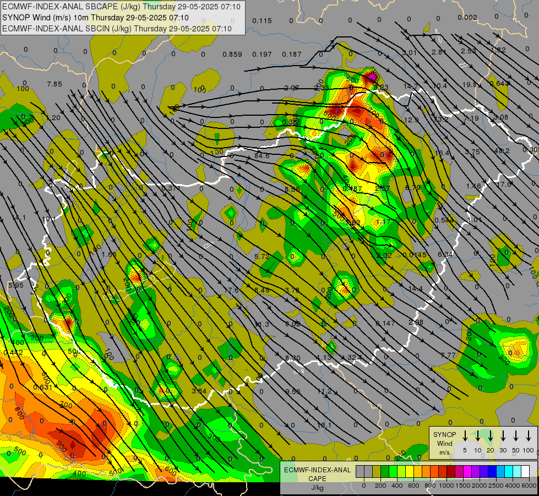The width and height of the screenshot is (539, 496).
Task: Click the map value 8.56
Action: (x=292, y=190)
